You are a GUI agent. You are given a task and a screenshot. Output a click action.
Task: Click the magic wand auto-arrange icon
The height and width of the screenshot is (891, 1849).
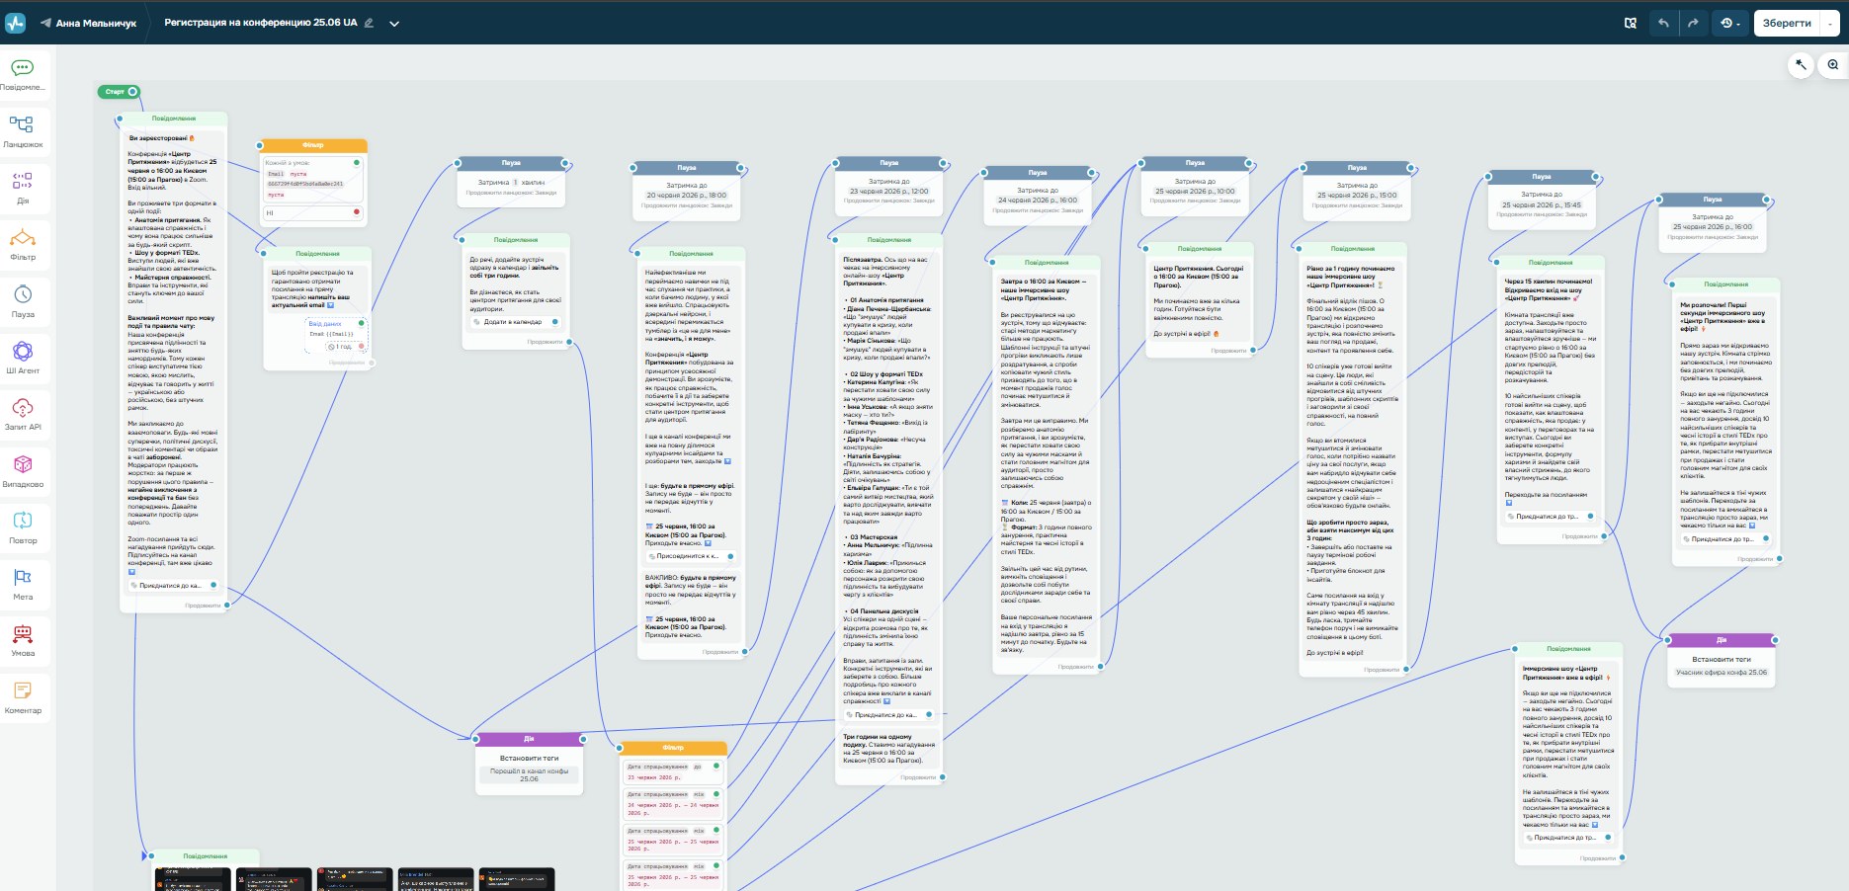(x=1801, y=65)
